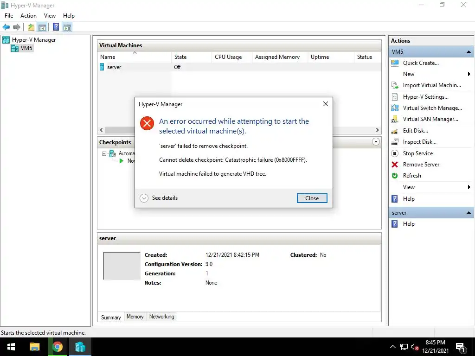This screenshot has width=475, height=356.
Task: Click the Remove Server action
Action: [421, 165]
